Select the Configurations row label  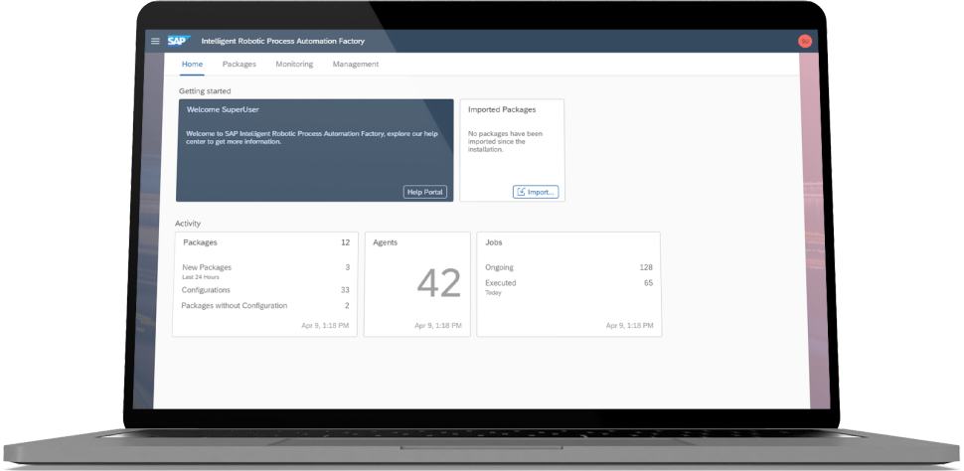206,290
